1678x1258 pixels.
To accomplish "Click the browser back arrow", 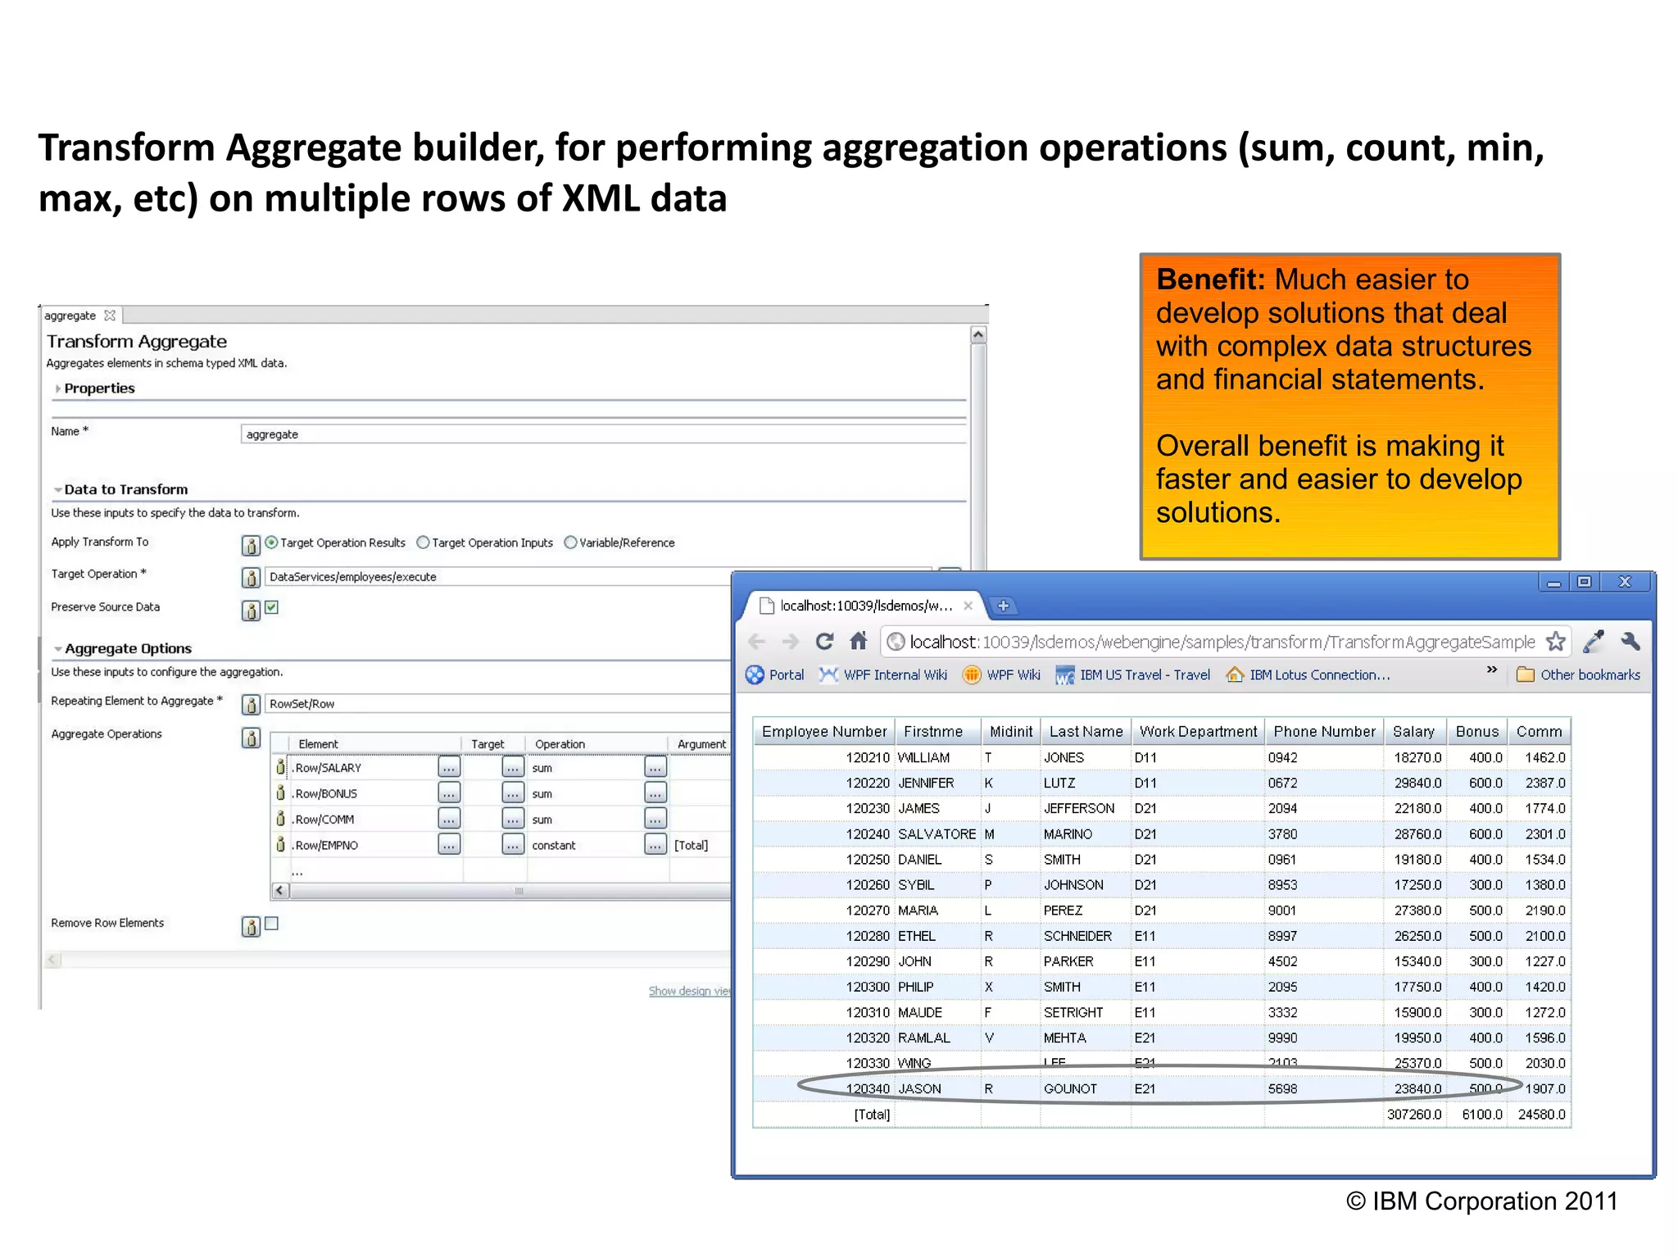I will (x=757, y=642).
